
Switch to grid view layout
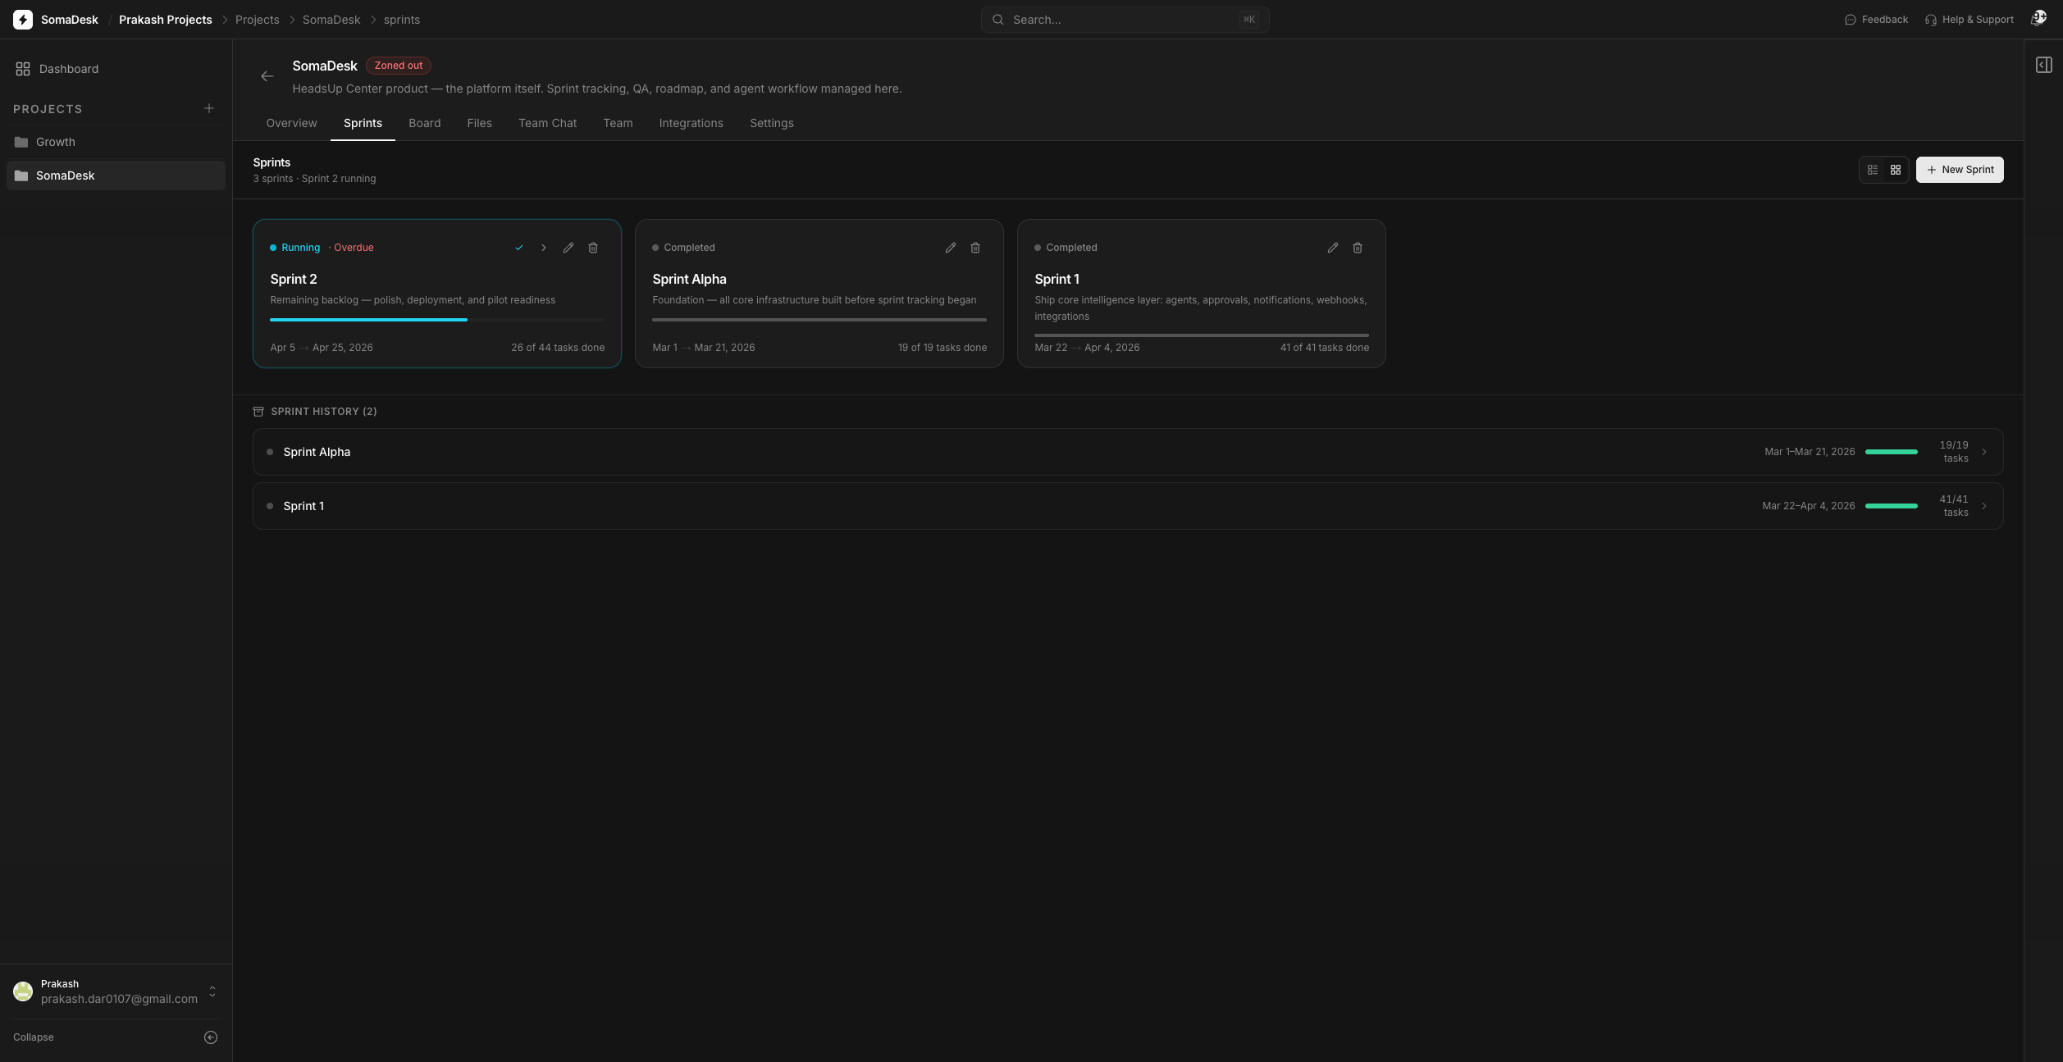1896,170
